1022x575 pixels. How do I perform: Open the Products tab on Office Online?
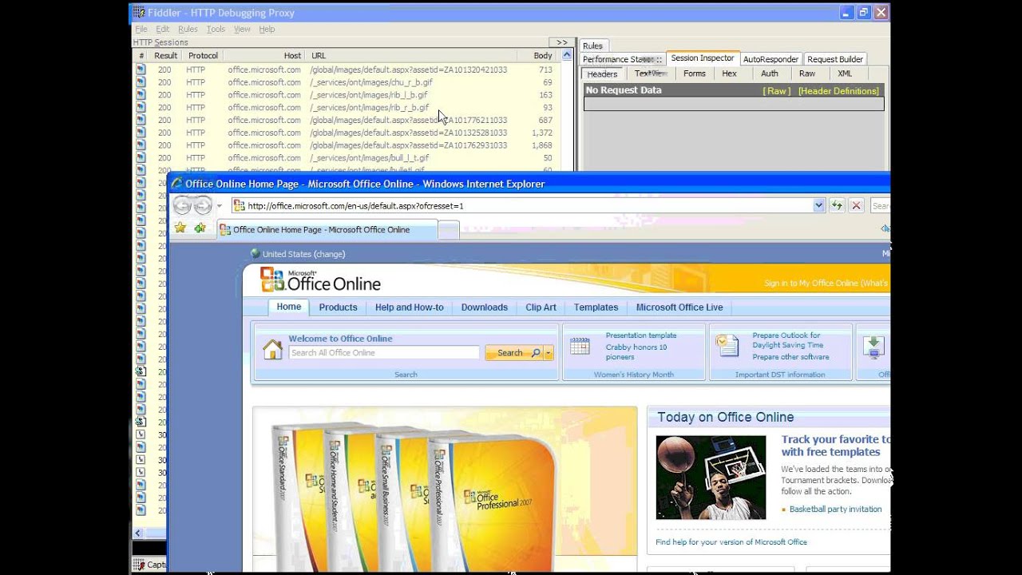pos(338,307)
